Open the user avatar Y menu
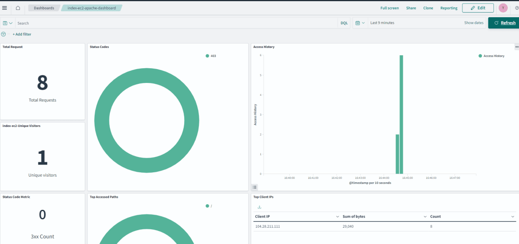The width and height of the screenshot is (519, 244). click(x=503, y=8)
